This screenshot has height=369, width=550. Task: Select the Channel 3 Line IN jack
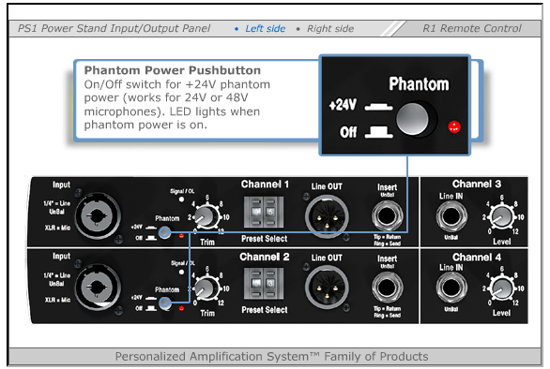coord(451,216)
